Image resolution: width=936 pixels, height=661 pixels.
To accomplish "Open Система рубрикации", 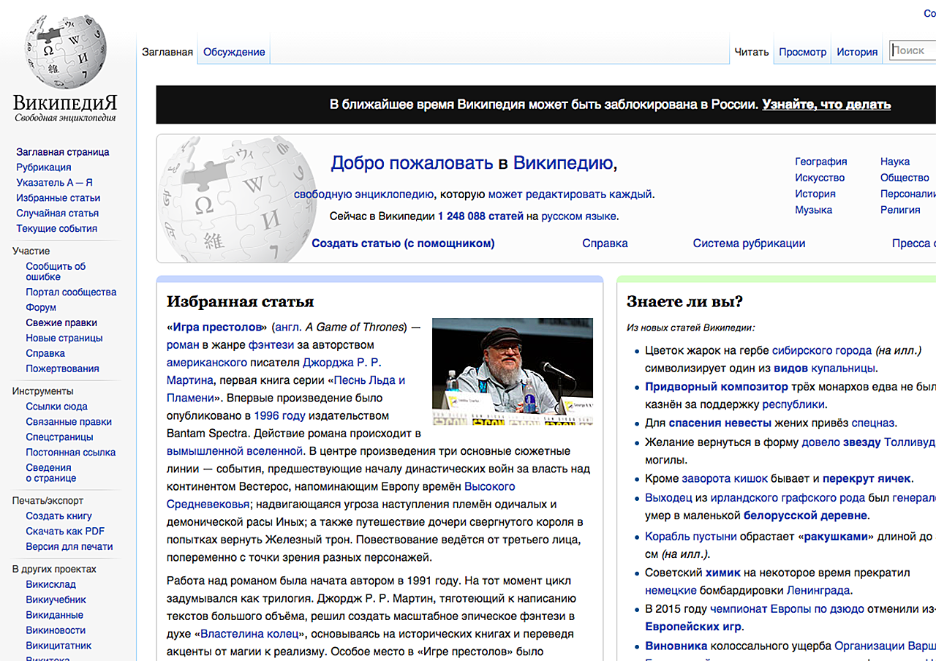I will (x=749, y=243).
